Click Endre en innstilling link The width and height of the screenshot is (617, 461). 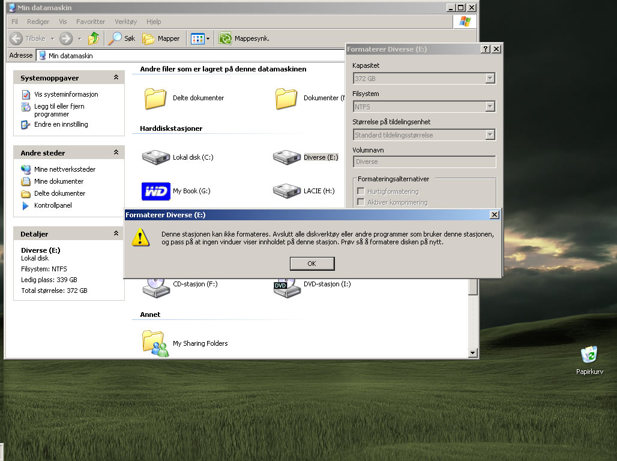61,124
